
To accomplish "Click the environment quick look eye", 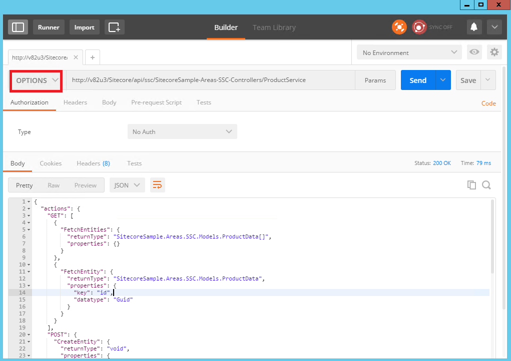I will 474,52.
